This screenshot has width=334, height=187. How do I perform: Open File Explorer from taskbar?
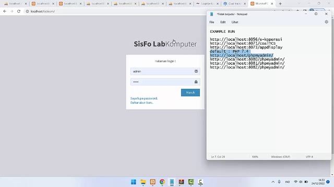click(143, 182)
